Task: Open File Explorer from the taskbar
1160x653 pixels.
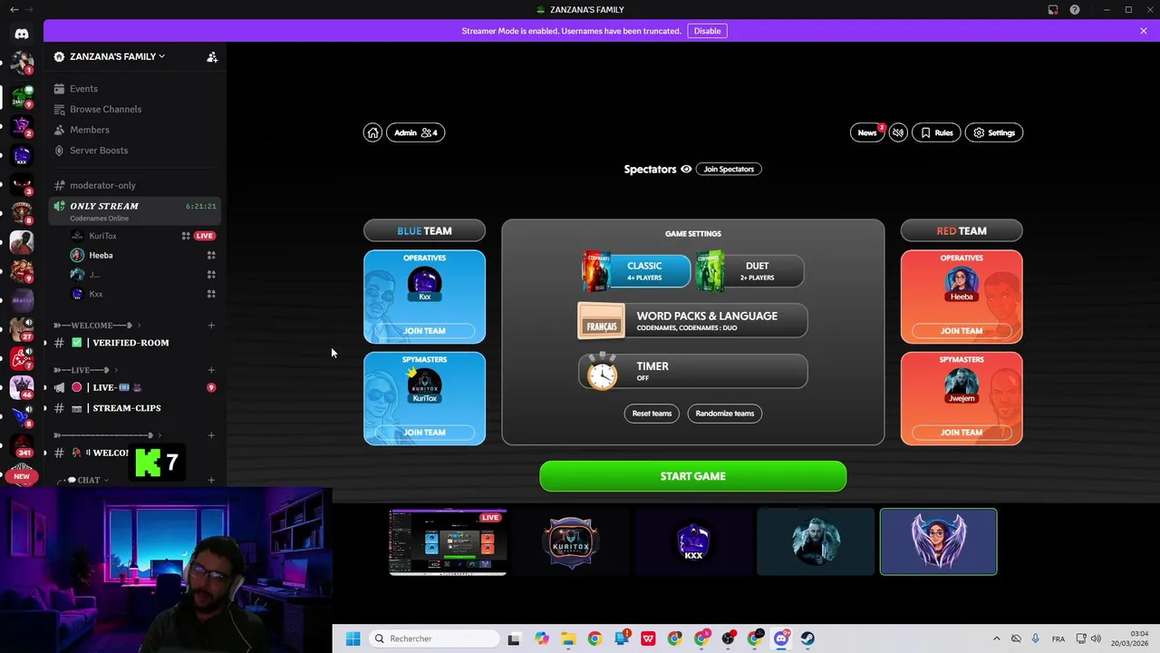Action: pyautogui.click(x=568, y=638)
